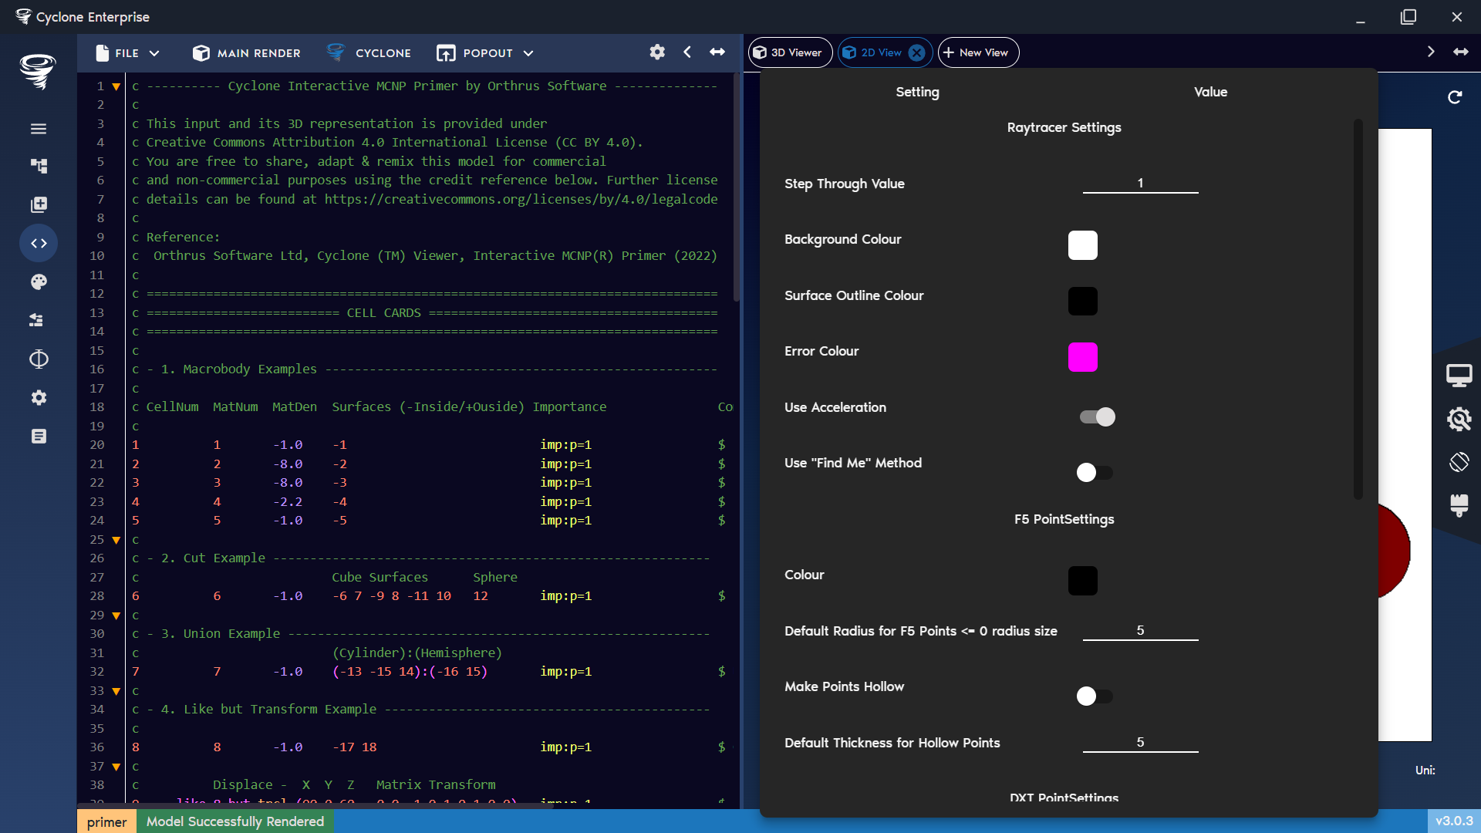Enable Use "Find Me" Method
This screenshot has height=833, width=1481.
1095,472
